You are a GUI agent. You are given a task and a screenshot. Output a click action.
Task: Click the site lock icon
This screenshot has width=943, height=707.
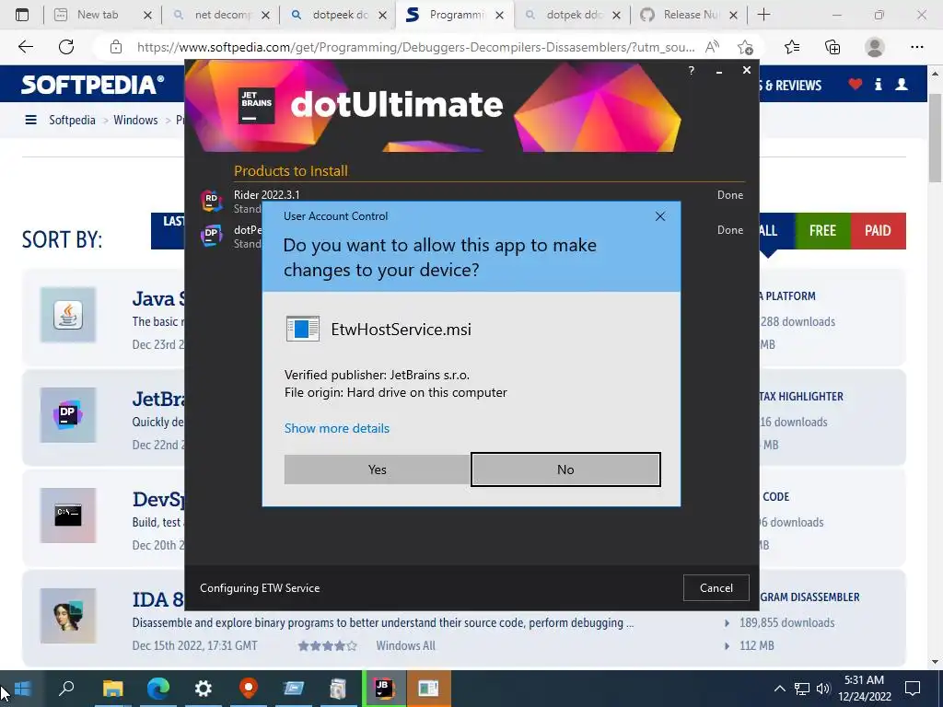coord(116,47)
